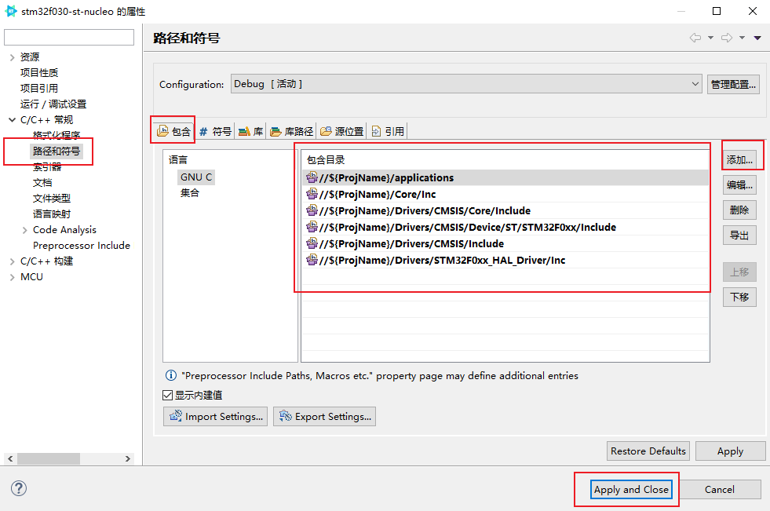This screenshot has height=511, width=770.
Task: Click Apply and Close button
Action: pyautogui.click(x=631, y=489)
